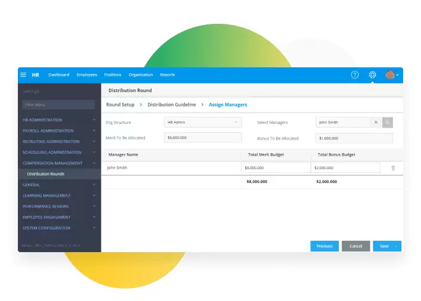Expand the General section
421x301 pixels.
click(x=59, y=185)
